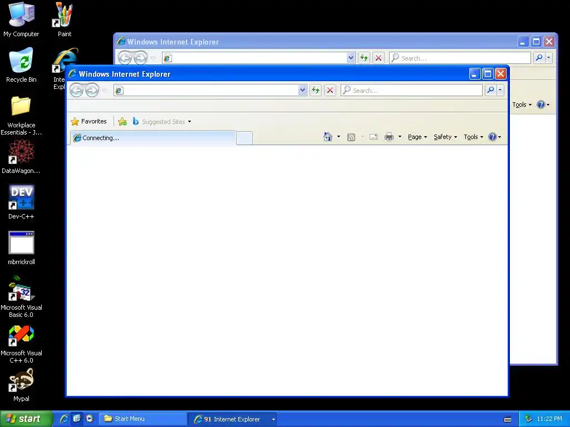The height and width of the screenshot is (427, 570).
Task: Click Forward button in front IE window
Action: 92,90
